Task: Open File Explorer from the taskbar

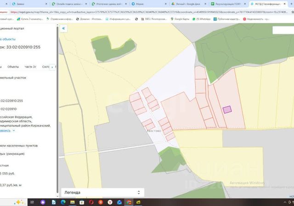Action: 73,202
